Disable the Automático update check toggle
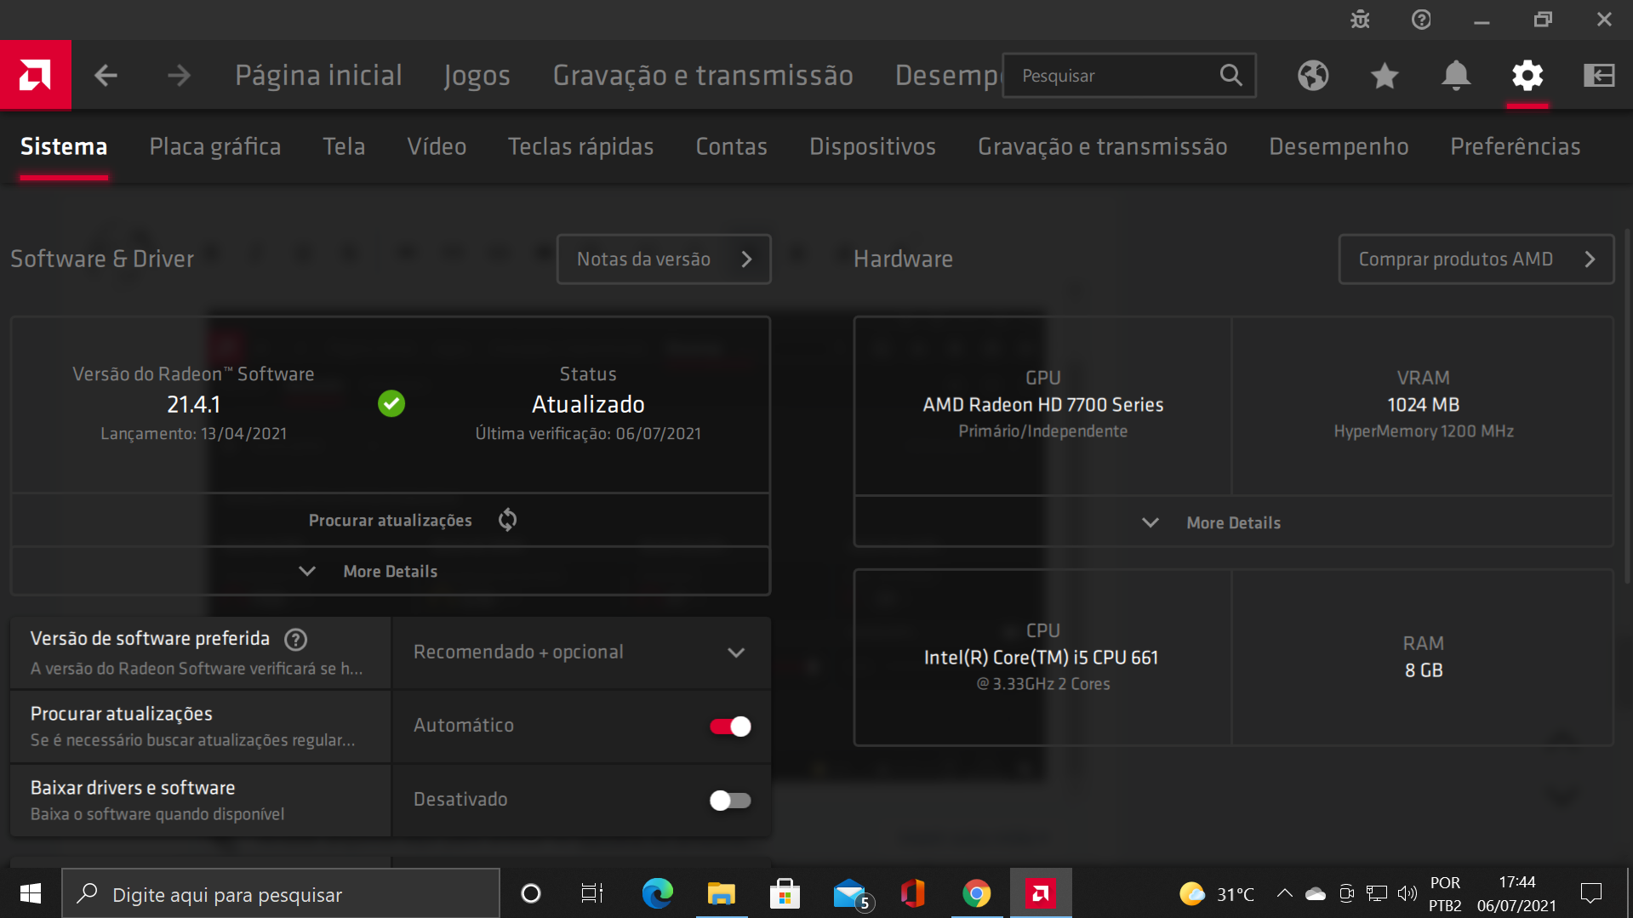 [x=730, y=726]
